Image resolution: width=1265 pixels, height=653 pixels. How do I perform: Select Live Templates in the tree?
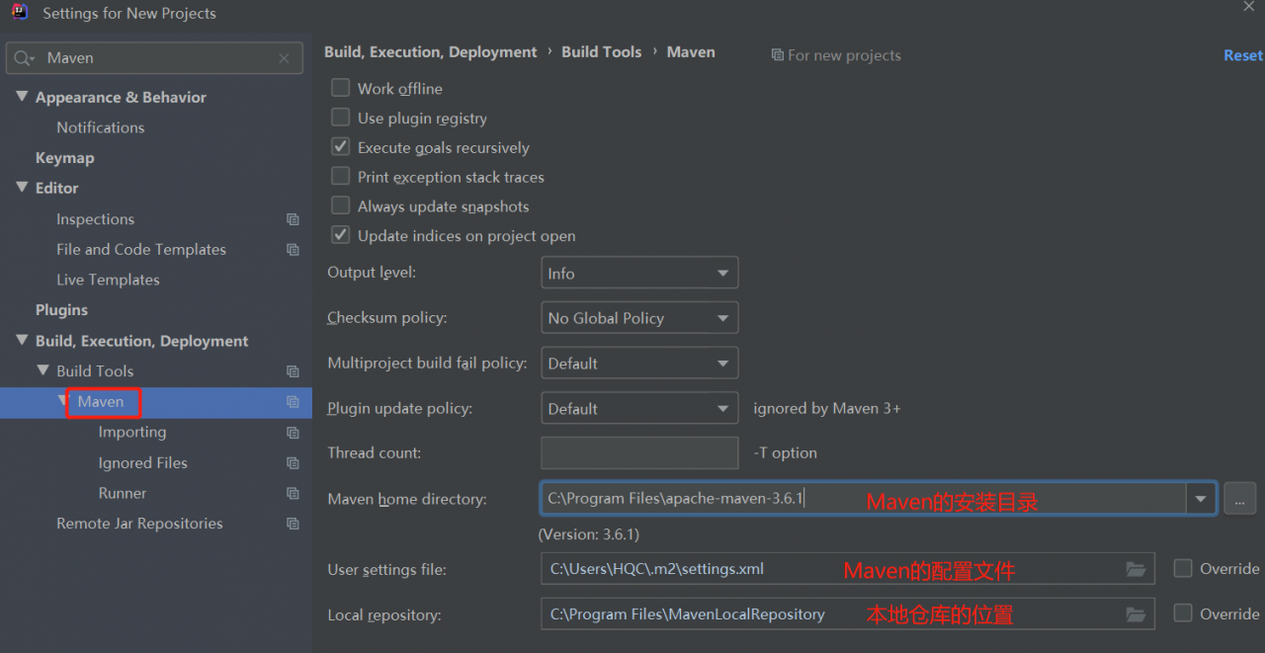(x=108, y=280)
